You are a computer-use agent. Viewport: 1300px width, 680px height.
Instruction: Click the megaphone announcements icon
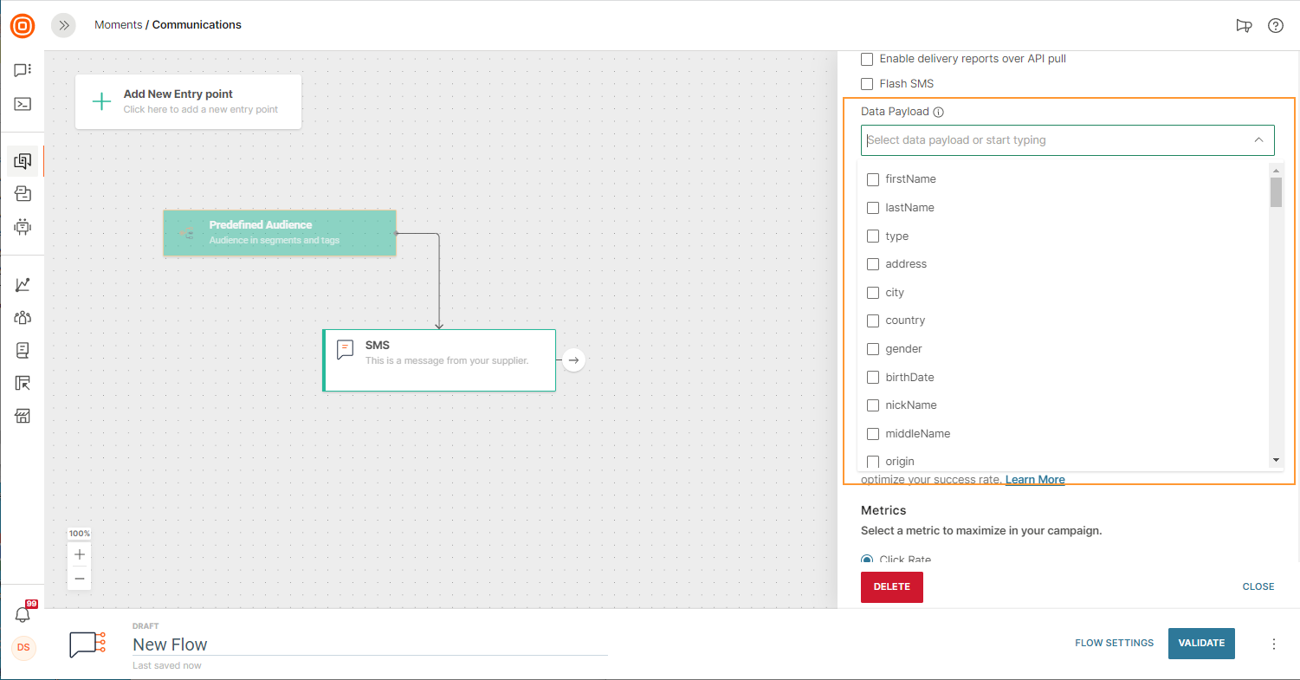(x=1244, y=25)
